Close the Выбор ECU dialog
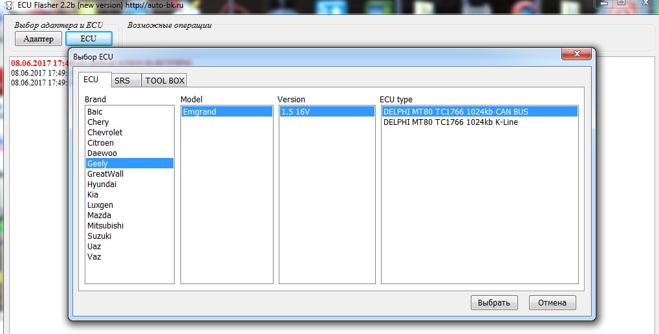 (576, 54)
